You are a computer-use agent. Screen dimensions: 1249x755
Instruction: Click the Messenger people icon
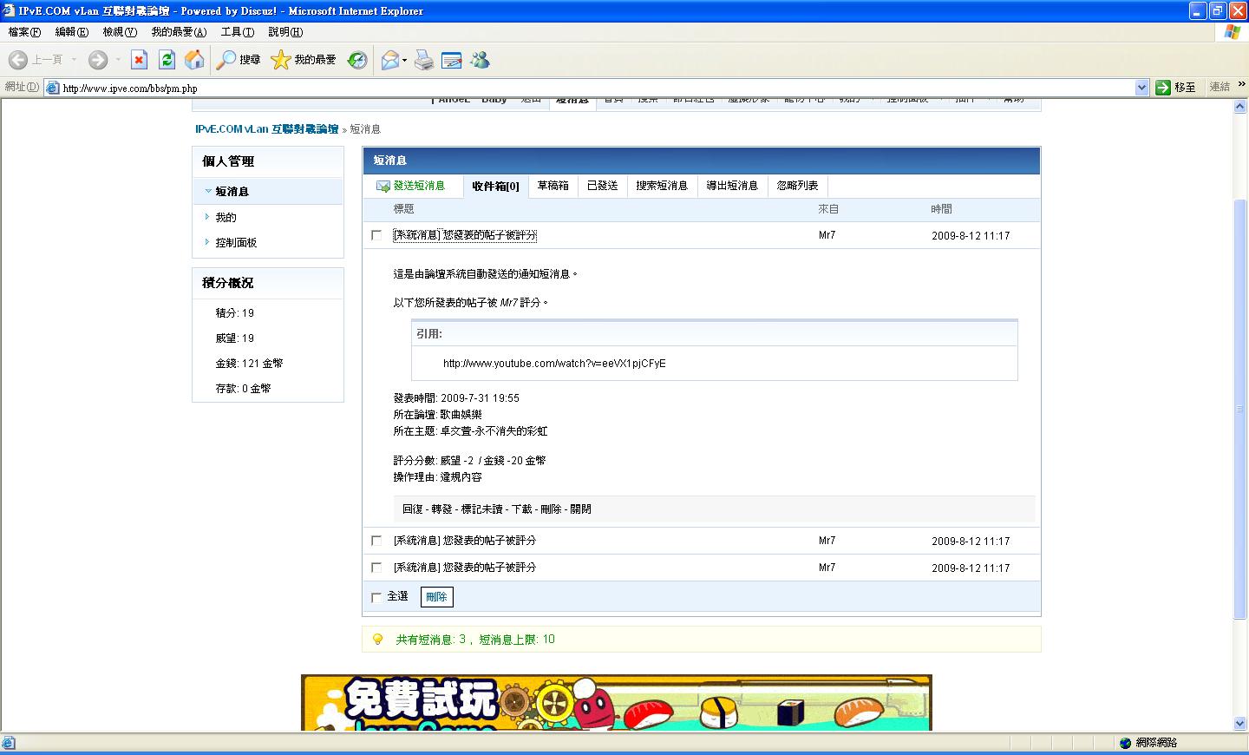pyautogui.click(x=480, y=60)
